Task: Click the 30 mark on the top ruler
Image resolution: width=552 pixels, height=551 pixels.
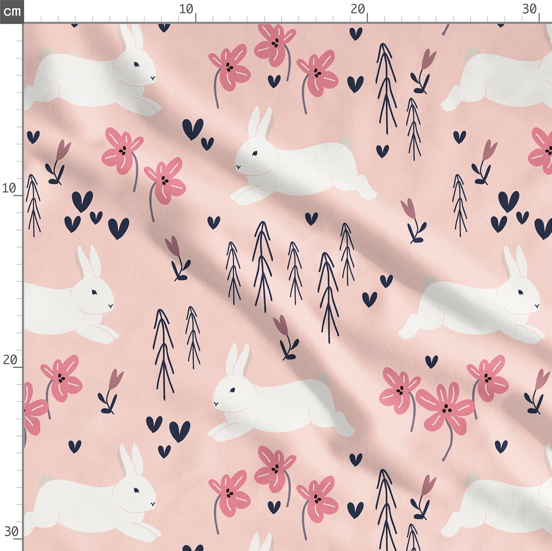Action: point(529,9)
